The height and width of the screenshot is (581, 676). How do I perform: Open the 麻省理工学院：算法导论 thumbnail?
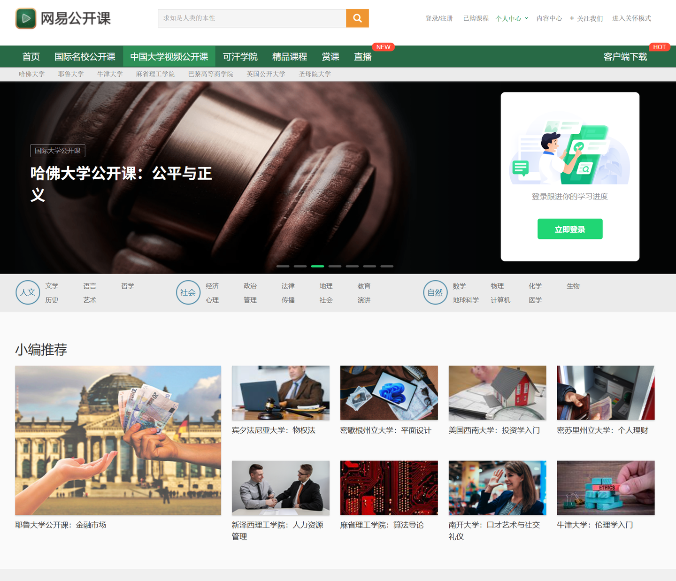pos(389,488)
